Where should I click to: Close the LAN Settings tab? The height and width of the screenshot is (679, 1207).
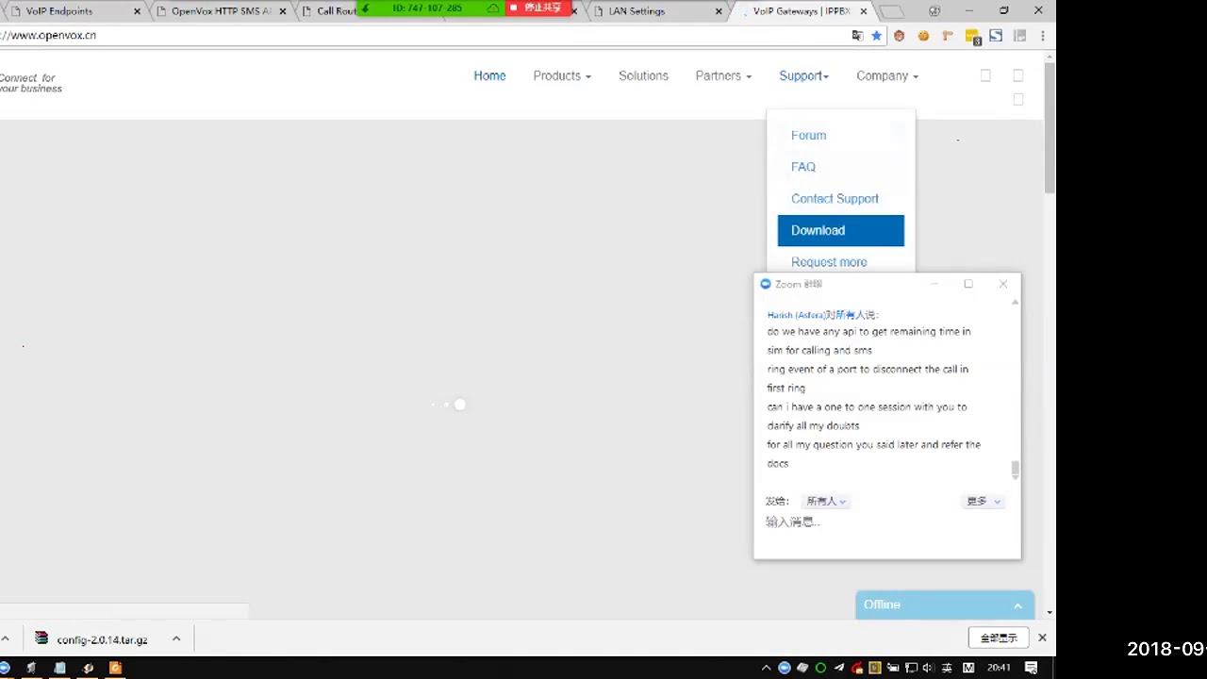pyautogui.click(x=719, y=11)
